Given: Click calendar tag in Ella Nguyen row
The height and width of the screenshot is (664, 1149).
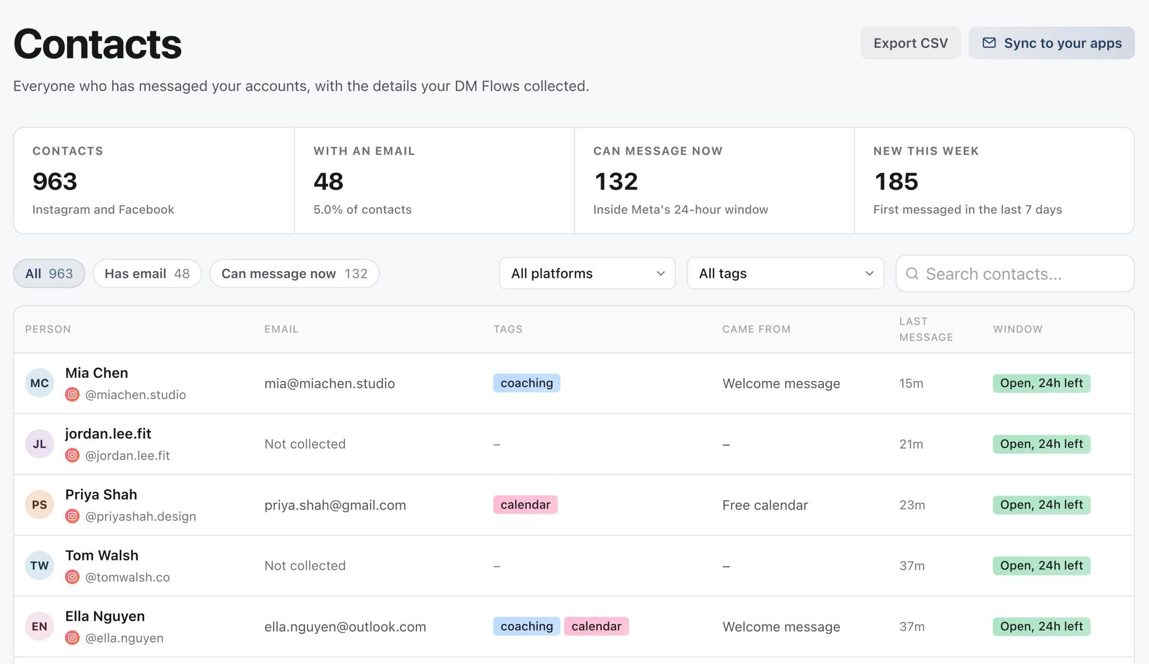Looking at the screenshot, I should pos(596,627).
